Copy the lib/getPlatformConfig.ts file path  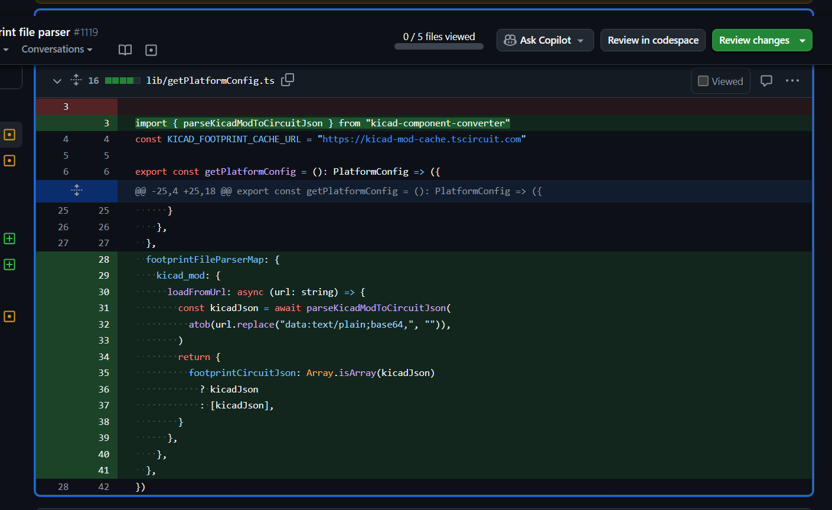[288, 80]
